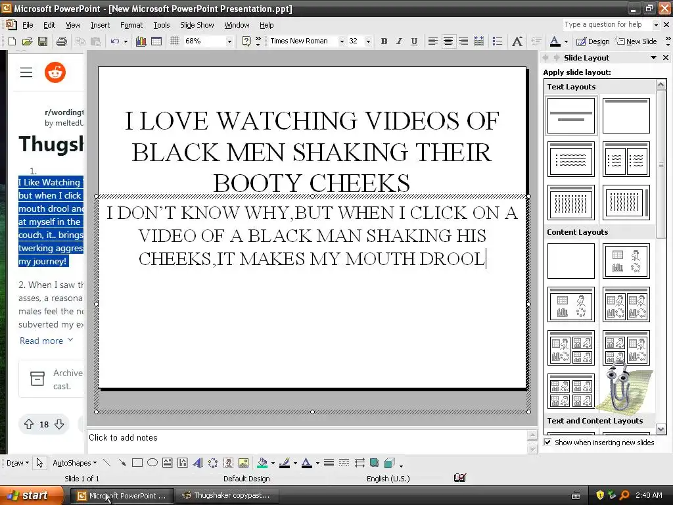The height and width of the screenshot is (505, 673).
Task: Open the Insert menu
Action: pos(100,25)
